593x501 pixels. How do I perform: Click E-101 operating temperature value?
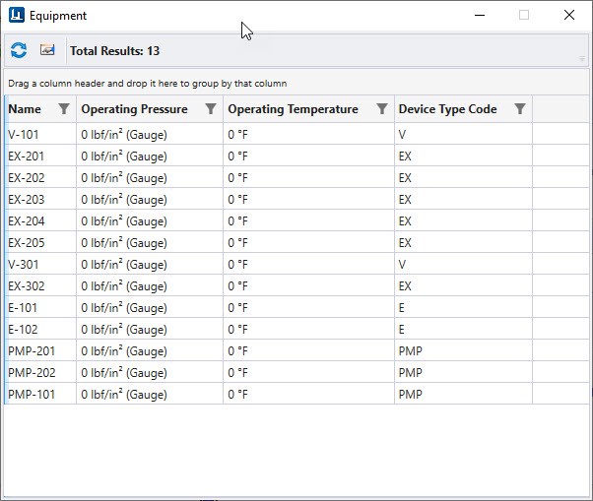(x=237, y=307)
